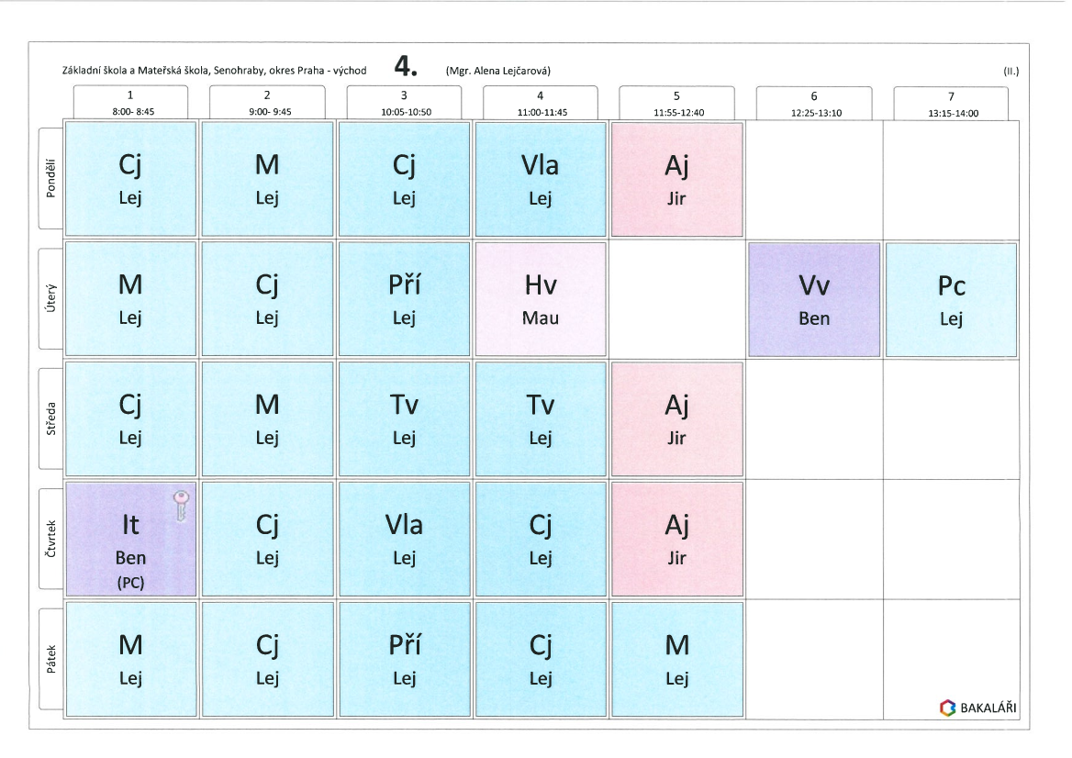Click the period 7 header 13:15-14:00
The height and width of the screenshot is (758, 1072).
click(951, 104)
